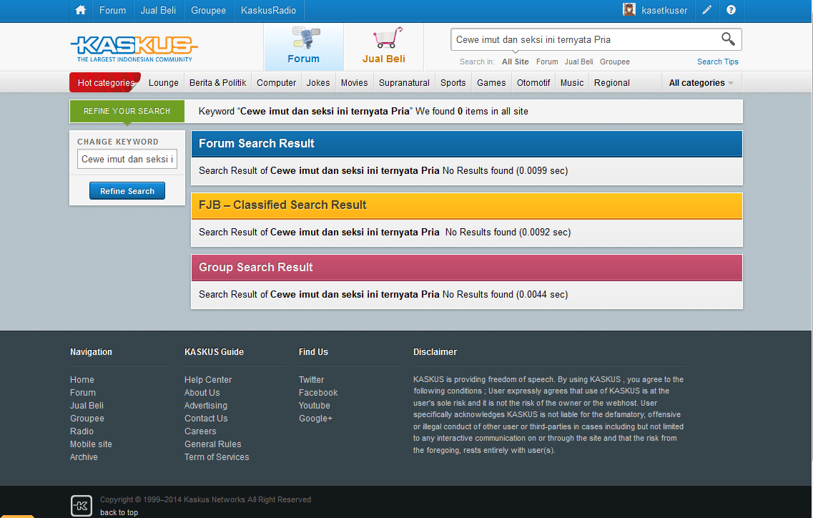Click Groupee in the top navigation bar
This screenshot has height=518, width=813.
pos(209,10)
